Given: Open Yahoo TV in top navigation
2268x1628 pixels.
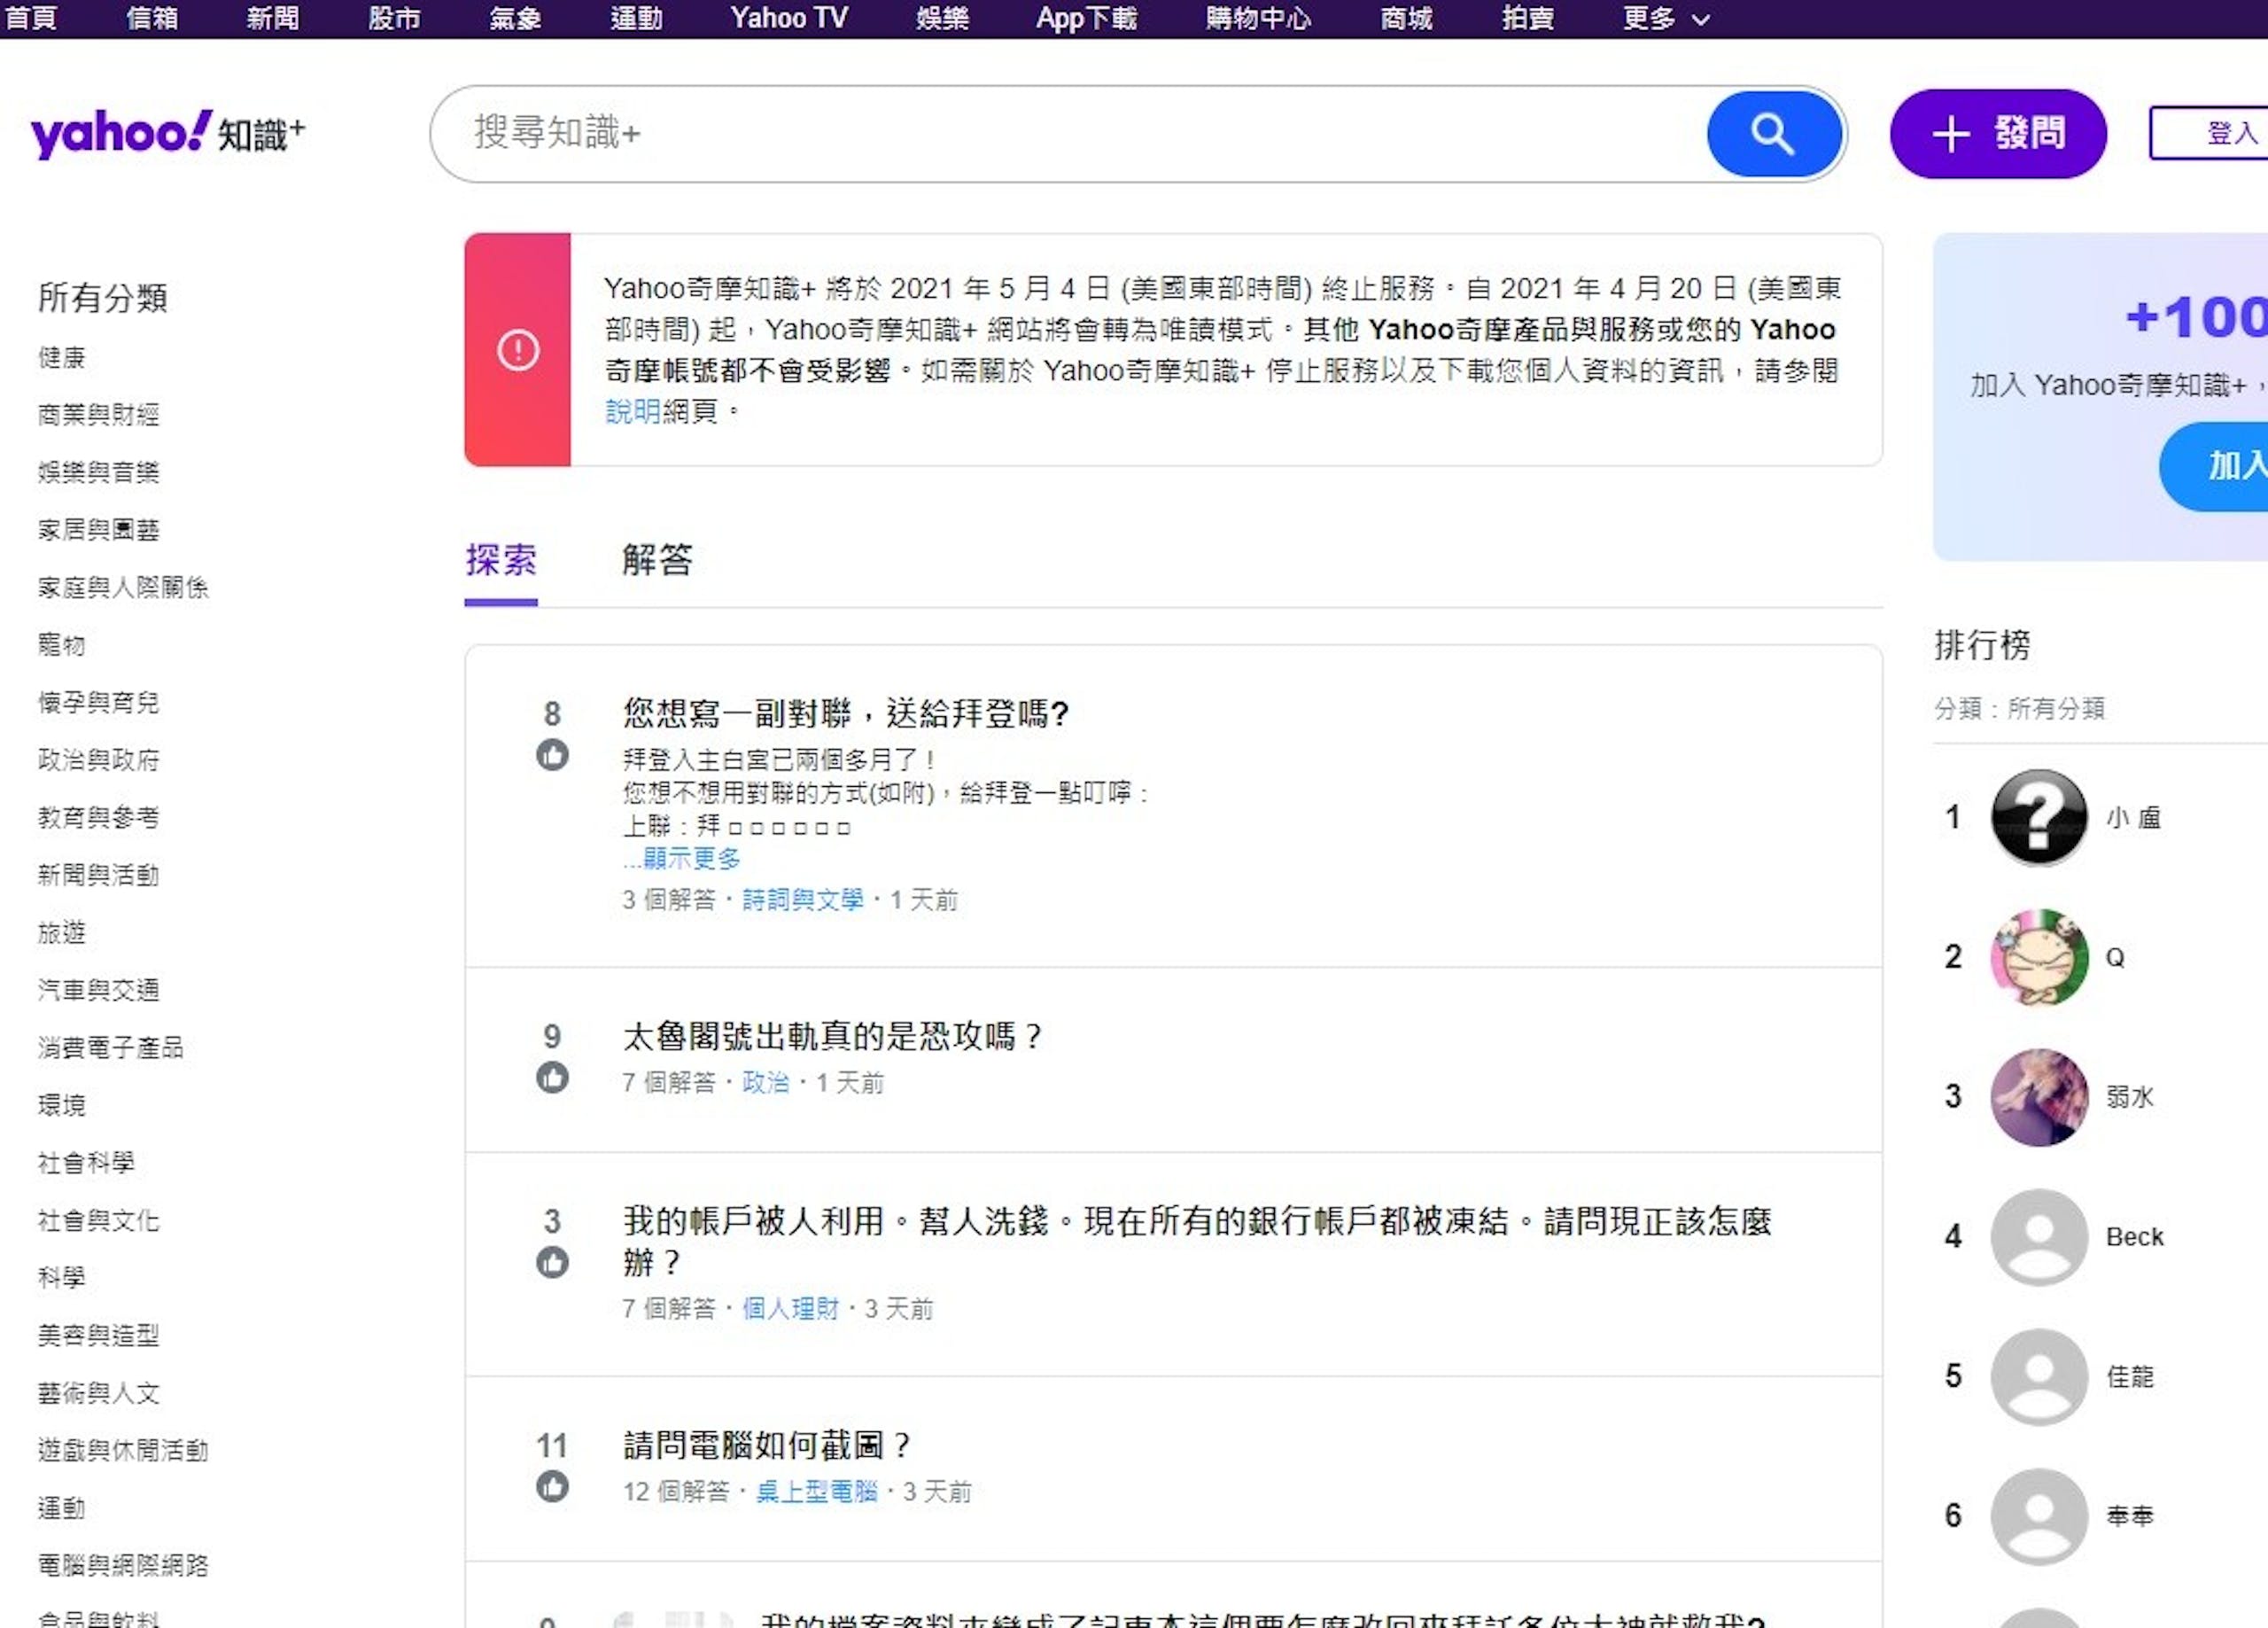Looking at the screenshot, I should [x=789, y=18].
